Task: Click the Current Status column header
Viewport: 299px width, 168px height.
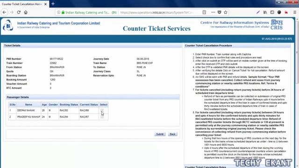Action: 89,105
